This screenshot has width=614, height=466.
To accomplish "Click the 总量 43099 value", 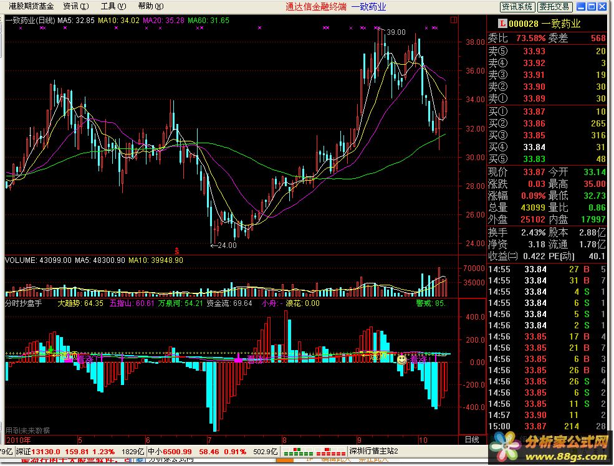I will pyautogui.click(x=533, y=207).
